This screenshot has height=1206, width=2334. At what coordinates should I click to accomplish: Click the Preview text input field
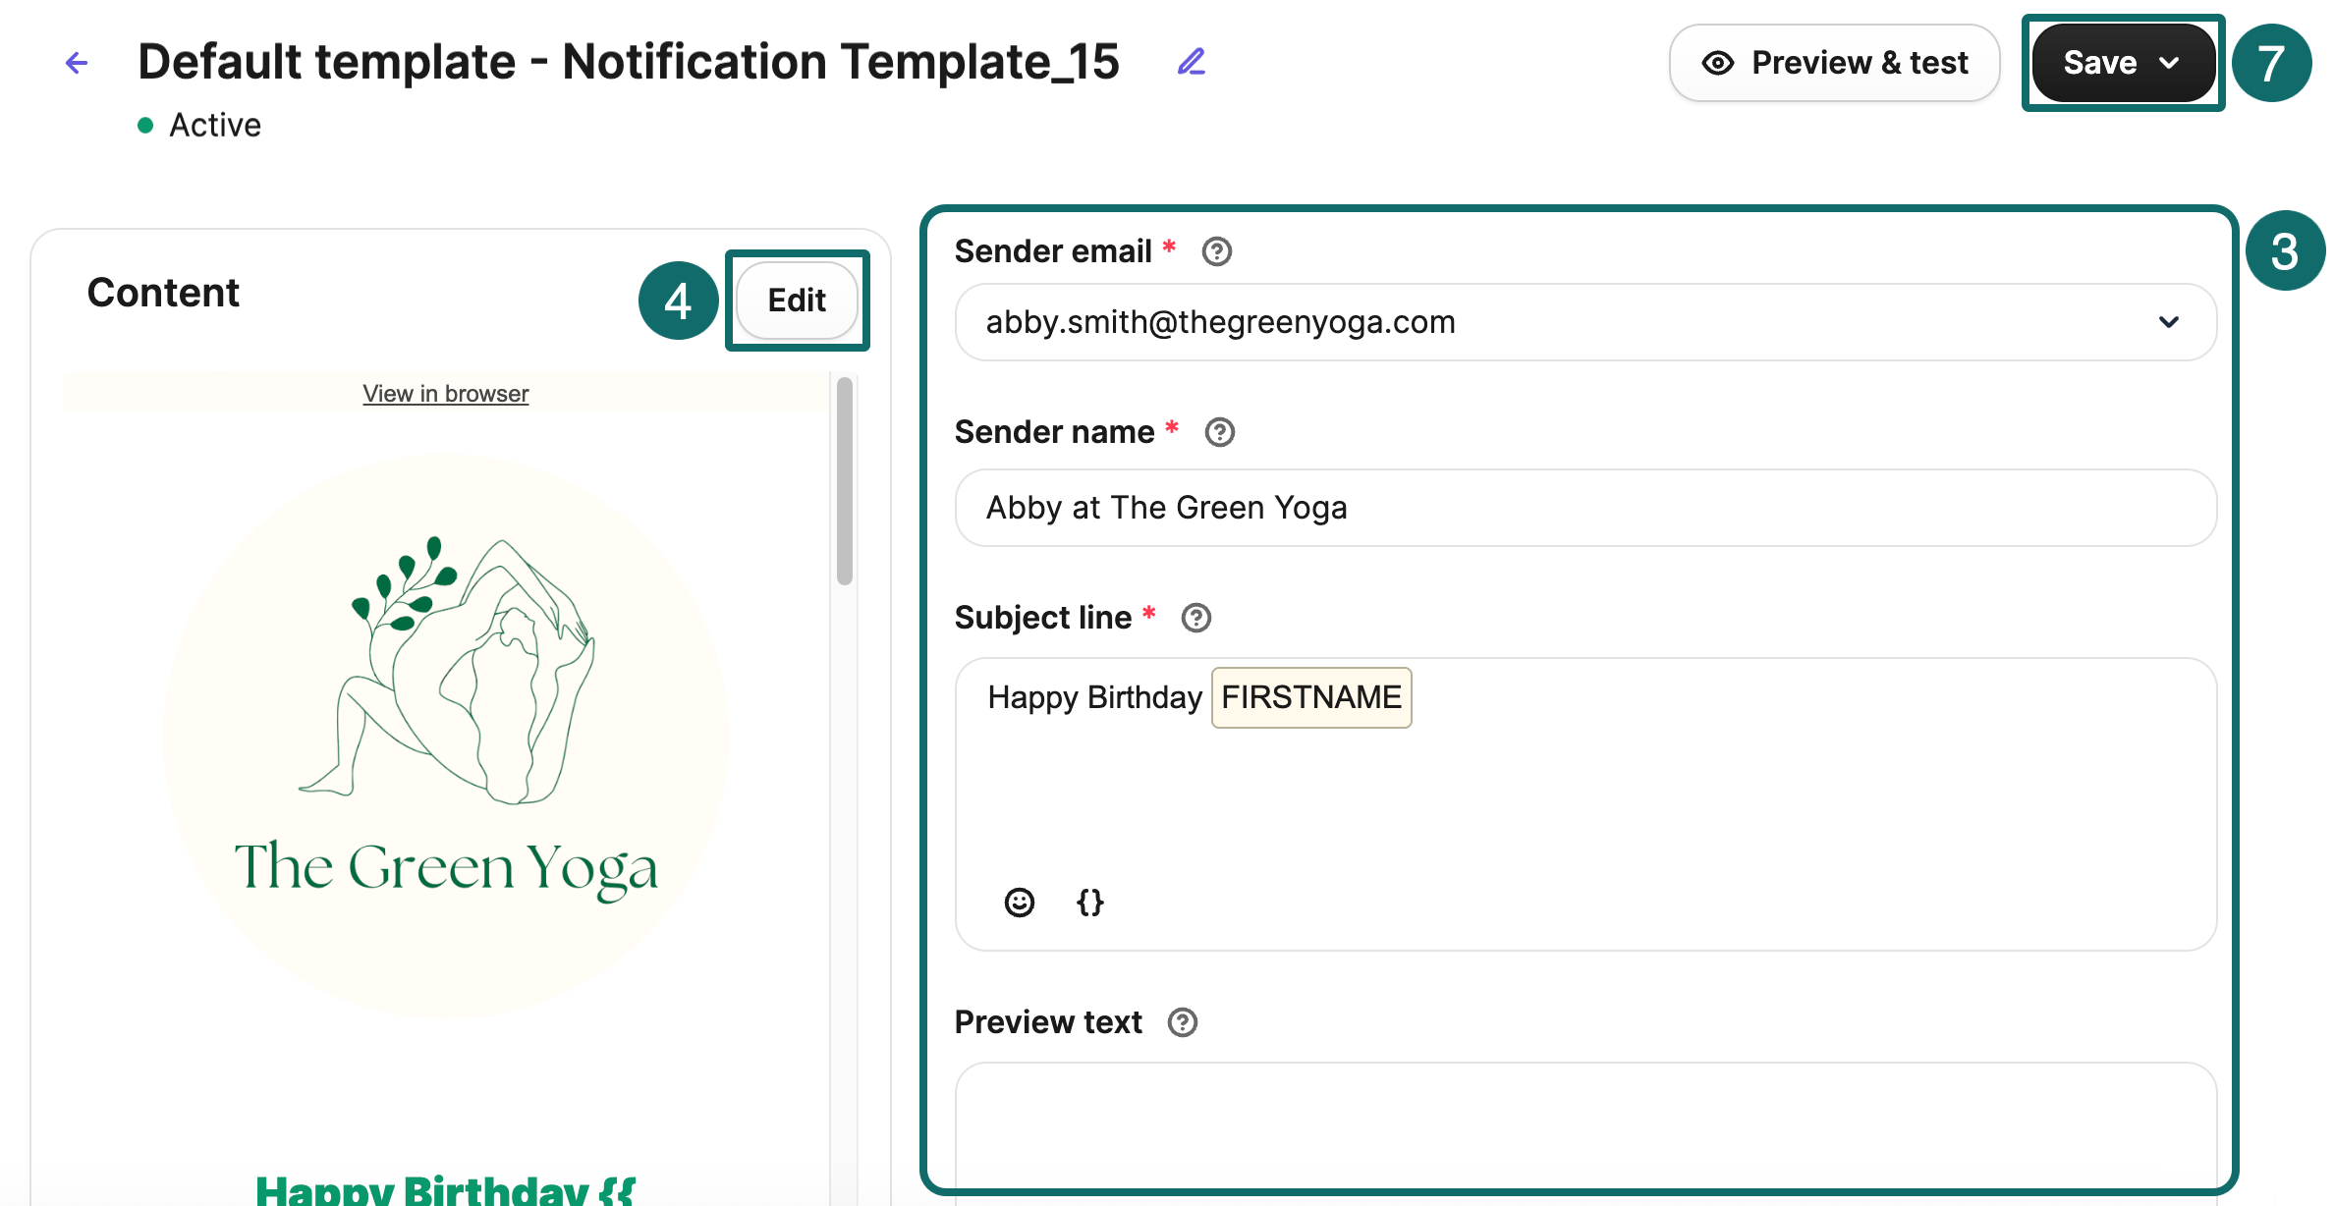coord(1584,1129)
